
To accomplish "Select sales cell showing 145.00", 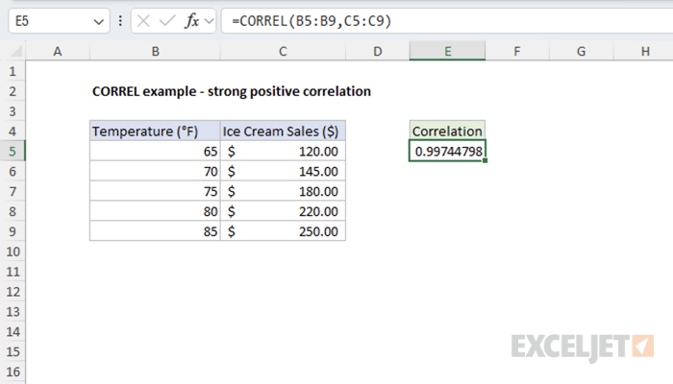I will [283, 172].
